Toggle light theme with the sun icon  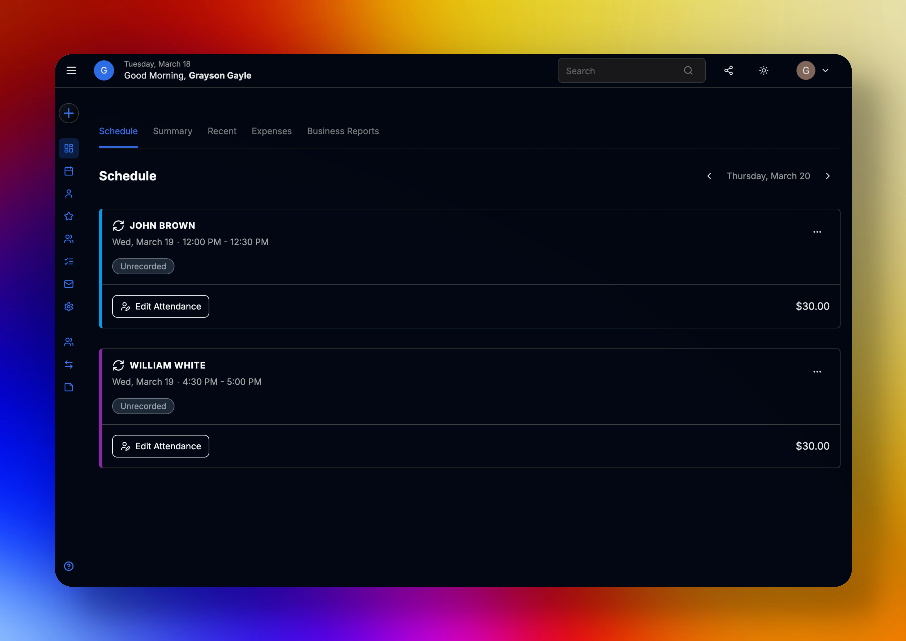click(764, 71)
